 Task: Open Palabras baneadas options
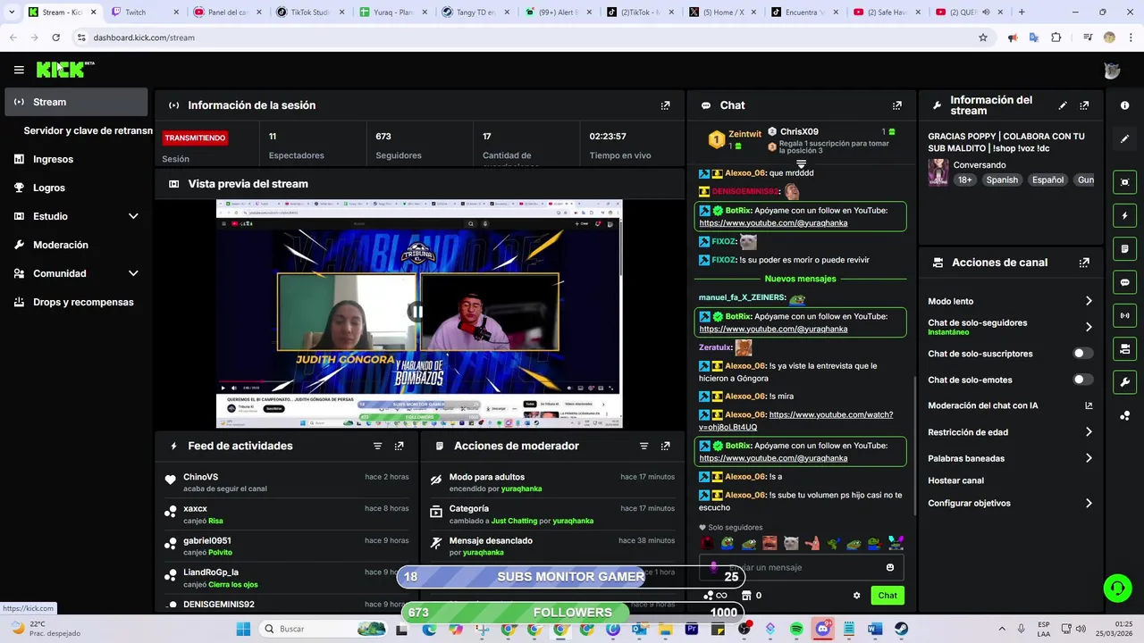tap(1089, 458)
